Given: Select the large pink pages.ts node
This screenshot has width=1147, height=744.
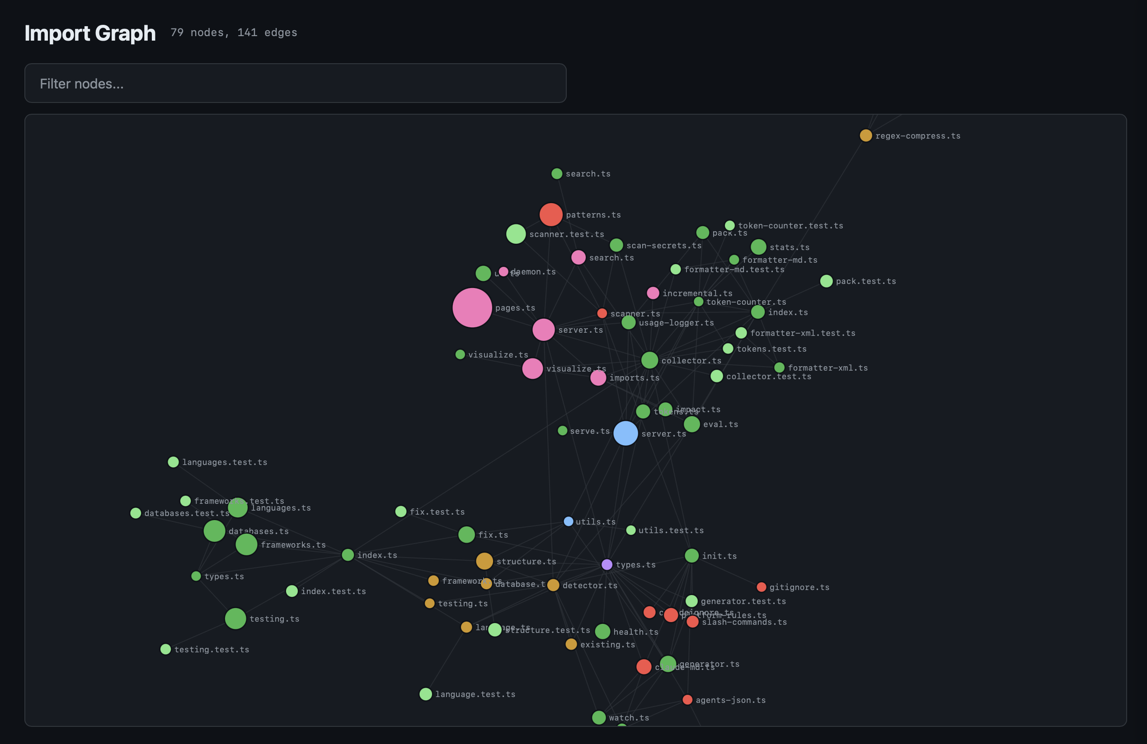Looking at the screenshot, I should pyautogui.click(x=471, y=307).
